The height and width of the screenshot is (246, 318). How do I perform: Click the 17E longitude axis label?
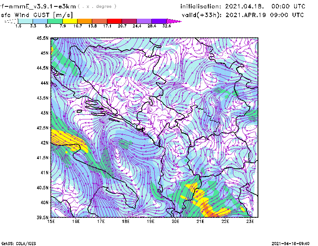[101, 221]
